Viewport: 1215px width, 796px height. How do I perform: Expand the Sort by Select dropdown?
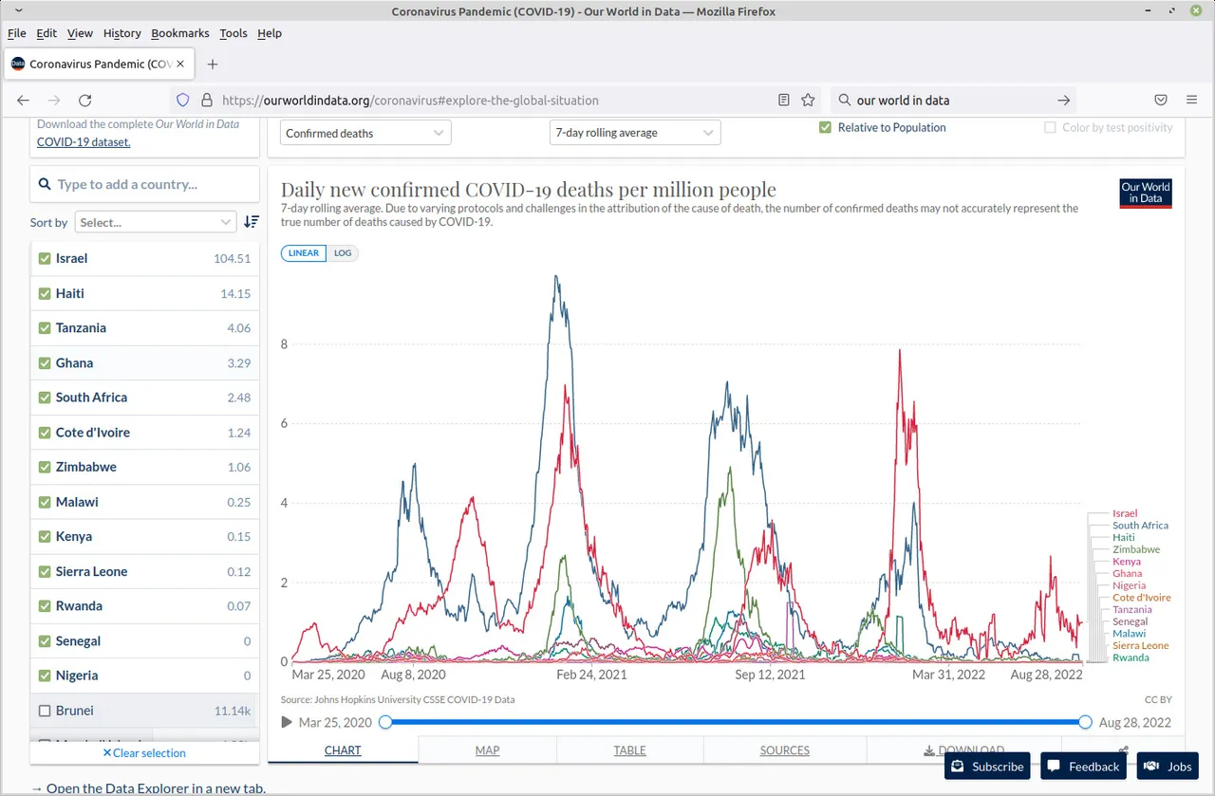coord(156,222)
